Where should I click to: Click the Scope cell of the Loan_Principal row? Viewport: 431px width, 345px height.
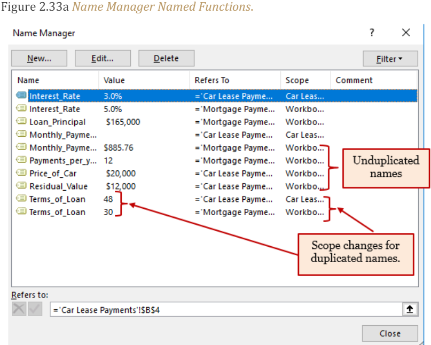coord(305,122)
